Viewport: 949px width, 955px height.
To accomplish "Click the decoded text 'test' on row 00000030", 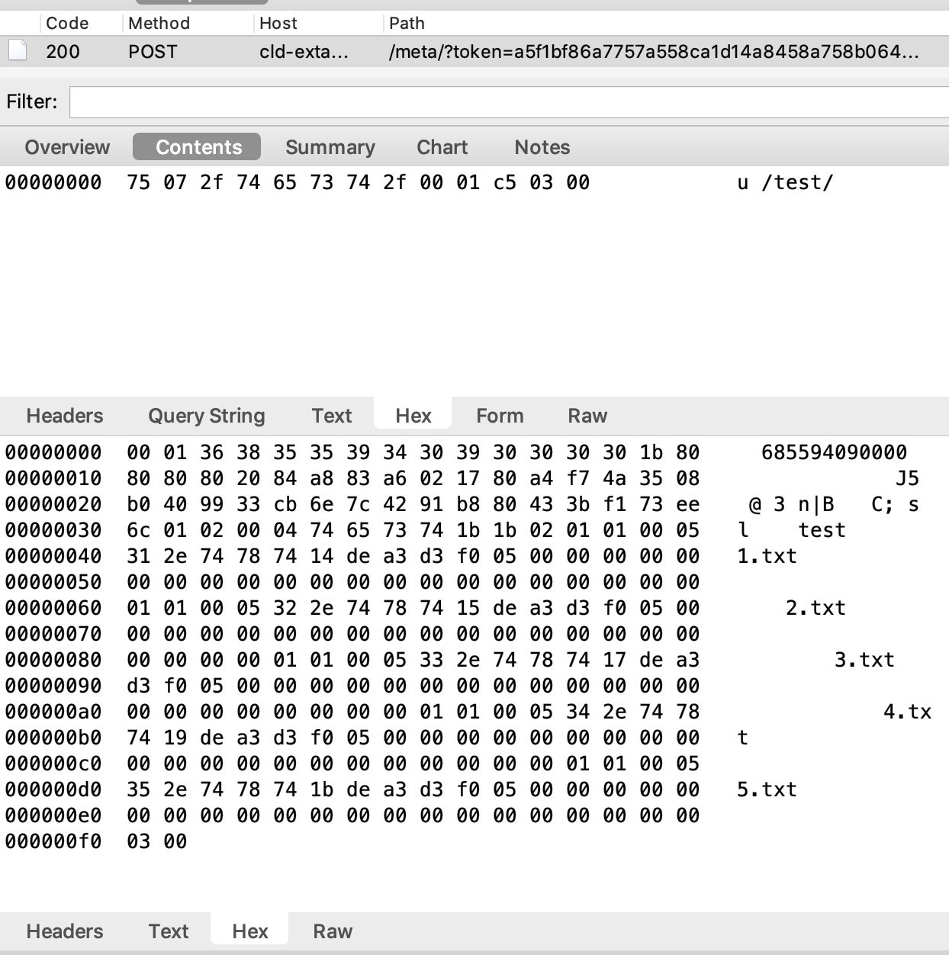I will click(x=822, y=530).
